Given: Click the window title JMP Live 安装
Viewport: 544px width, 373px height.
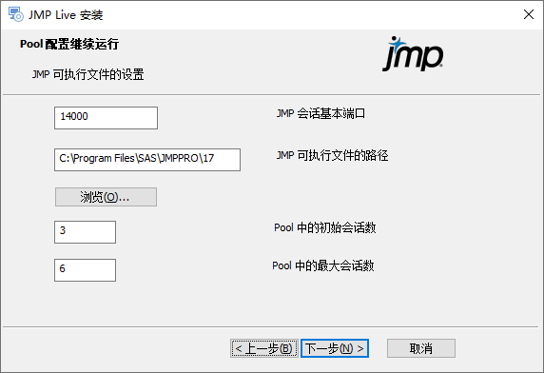Looking at the screenshot, I should [x=66, y=15].
